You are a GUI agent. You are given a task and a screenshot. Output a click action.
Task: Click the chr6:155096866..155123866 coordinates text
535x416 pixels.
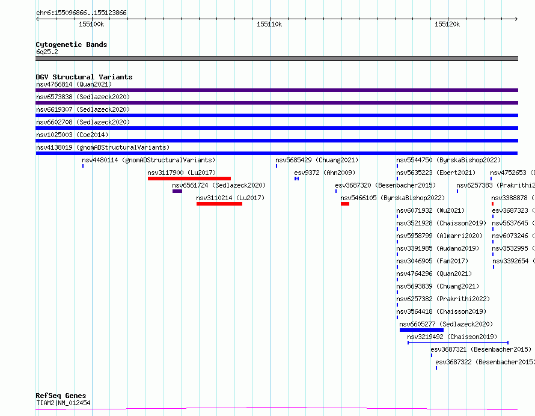[x=81, y=13]
